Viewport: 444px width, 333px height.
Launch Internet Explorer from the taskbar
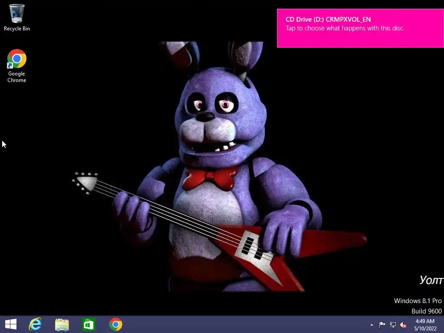click(35, 324)
